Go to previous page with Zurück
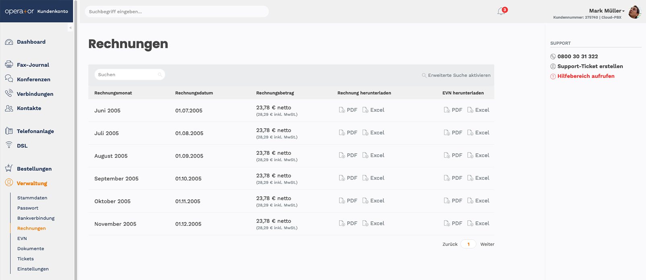This screenshot has width=646, height=280. tap(450, 244)
